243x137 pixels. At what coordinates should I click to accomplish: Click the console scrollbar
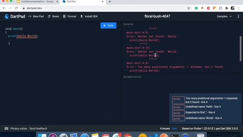[240, 48]
